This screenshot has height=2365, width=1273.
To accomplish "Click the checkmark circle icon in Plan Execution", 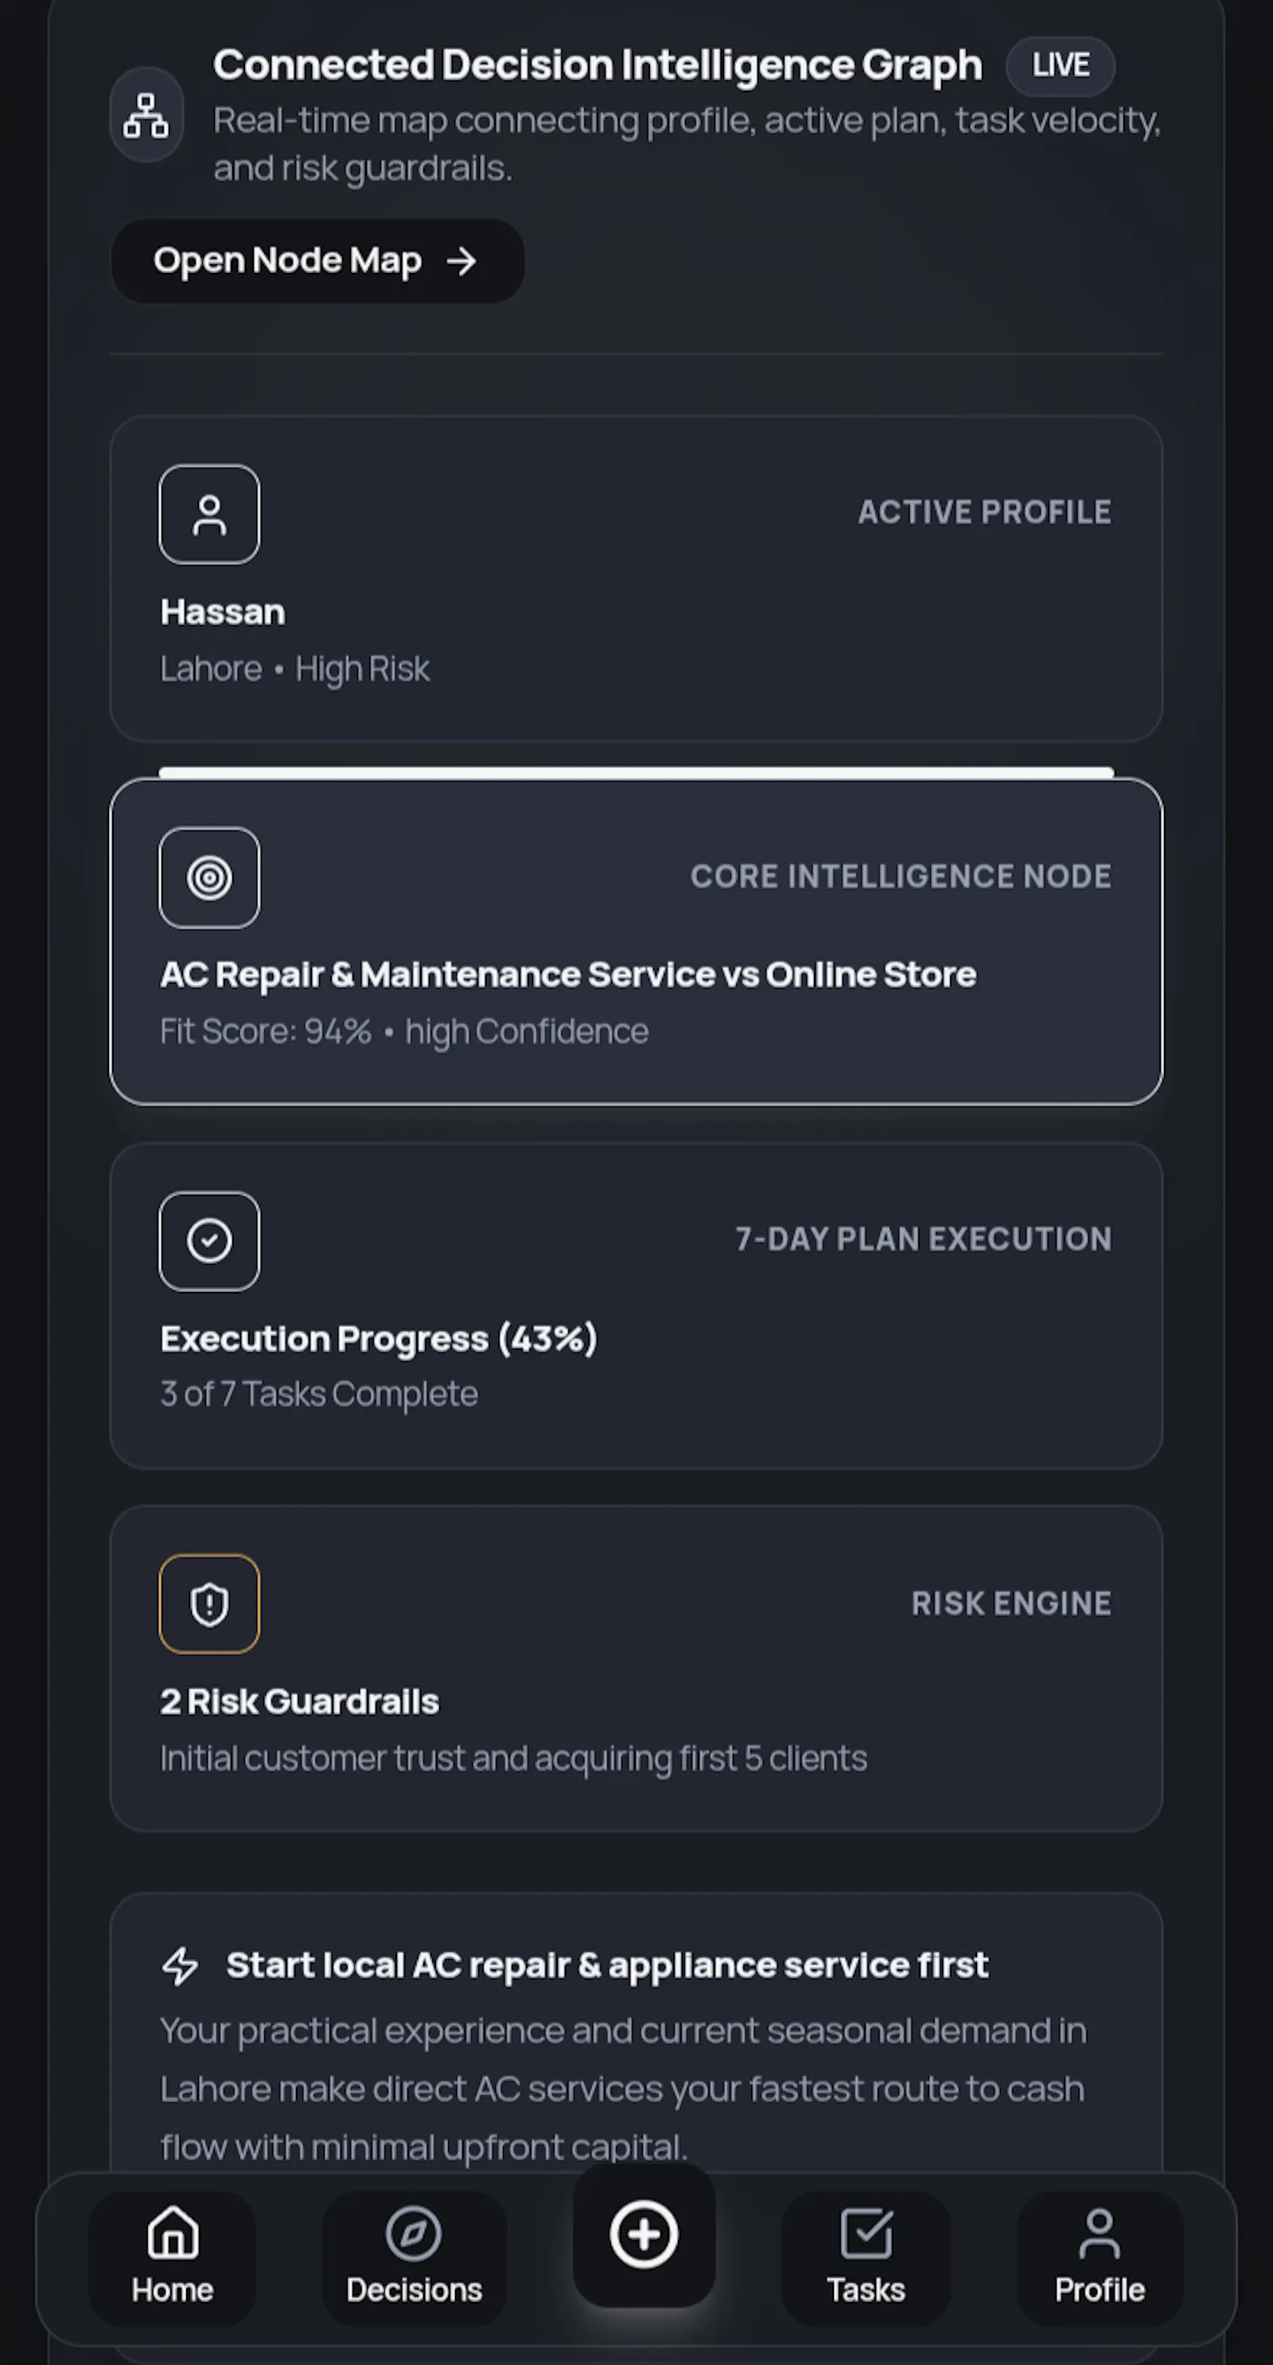I will pyautogui.click(x=209, y=1241).
